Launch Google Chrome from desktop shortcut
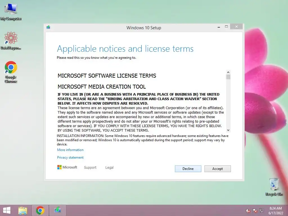The width and height of the screenshot is (288, 216). point(11,72)
